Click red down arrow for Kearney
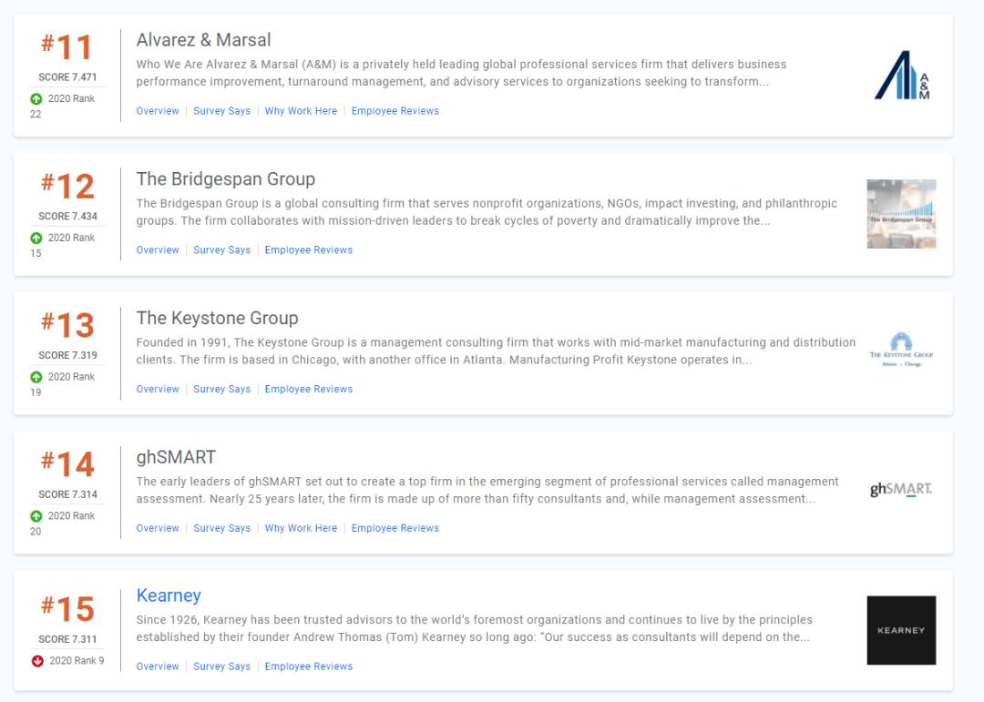The width and height of the screenshot is (984, 702). point(37,661)
